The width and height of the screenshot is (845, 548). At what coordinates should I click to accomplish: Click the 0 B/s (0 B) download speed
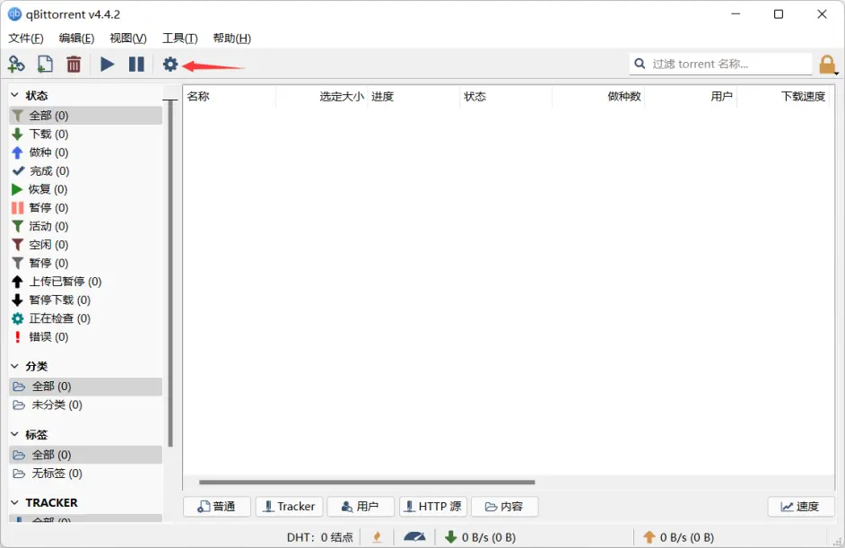click(489, 537)
